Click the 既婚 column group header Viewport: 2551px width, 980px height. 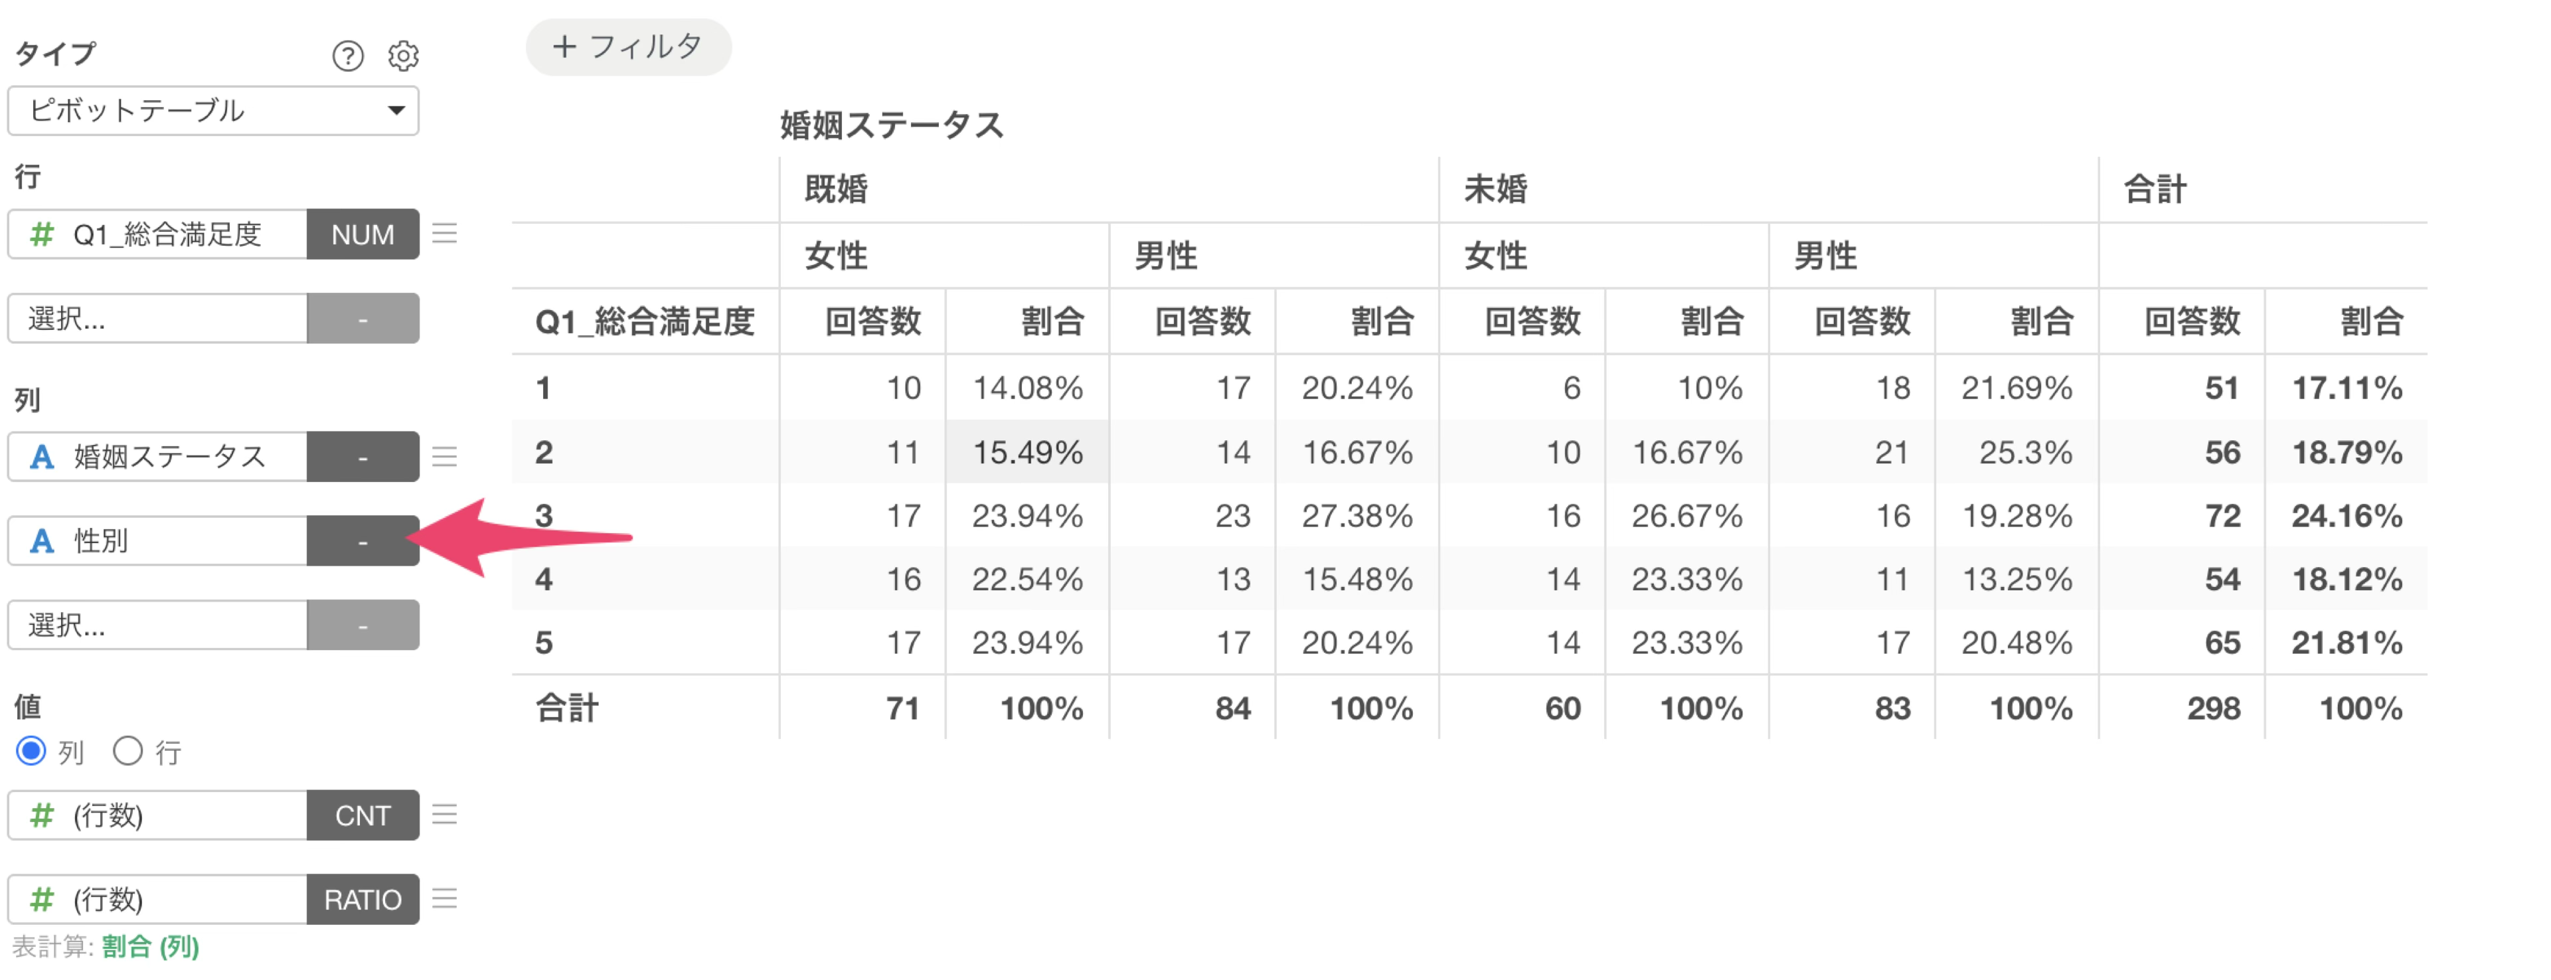pos(837,189)
